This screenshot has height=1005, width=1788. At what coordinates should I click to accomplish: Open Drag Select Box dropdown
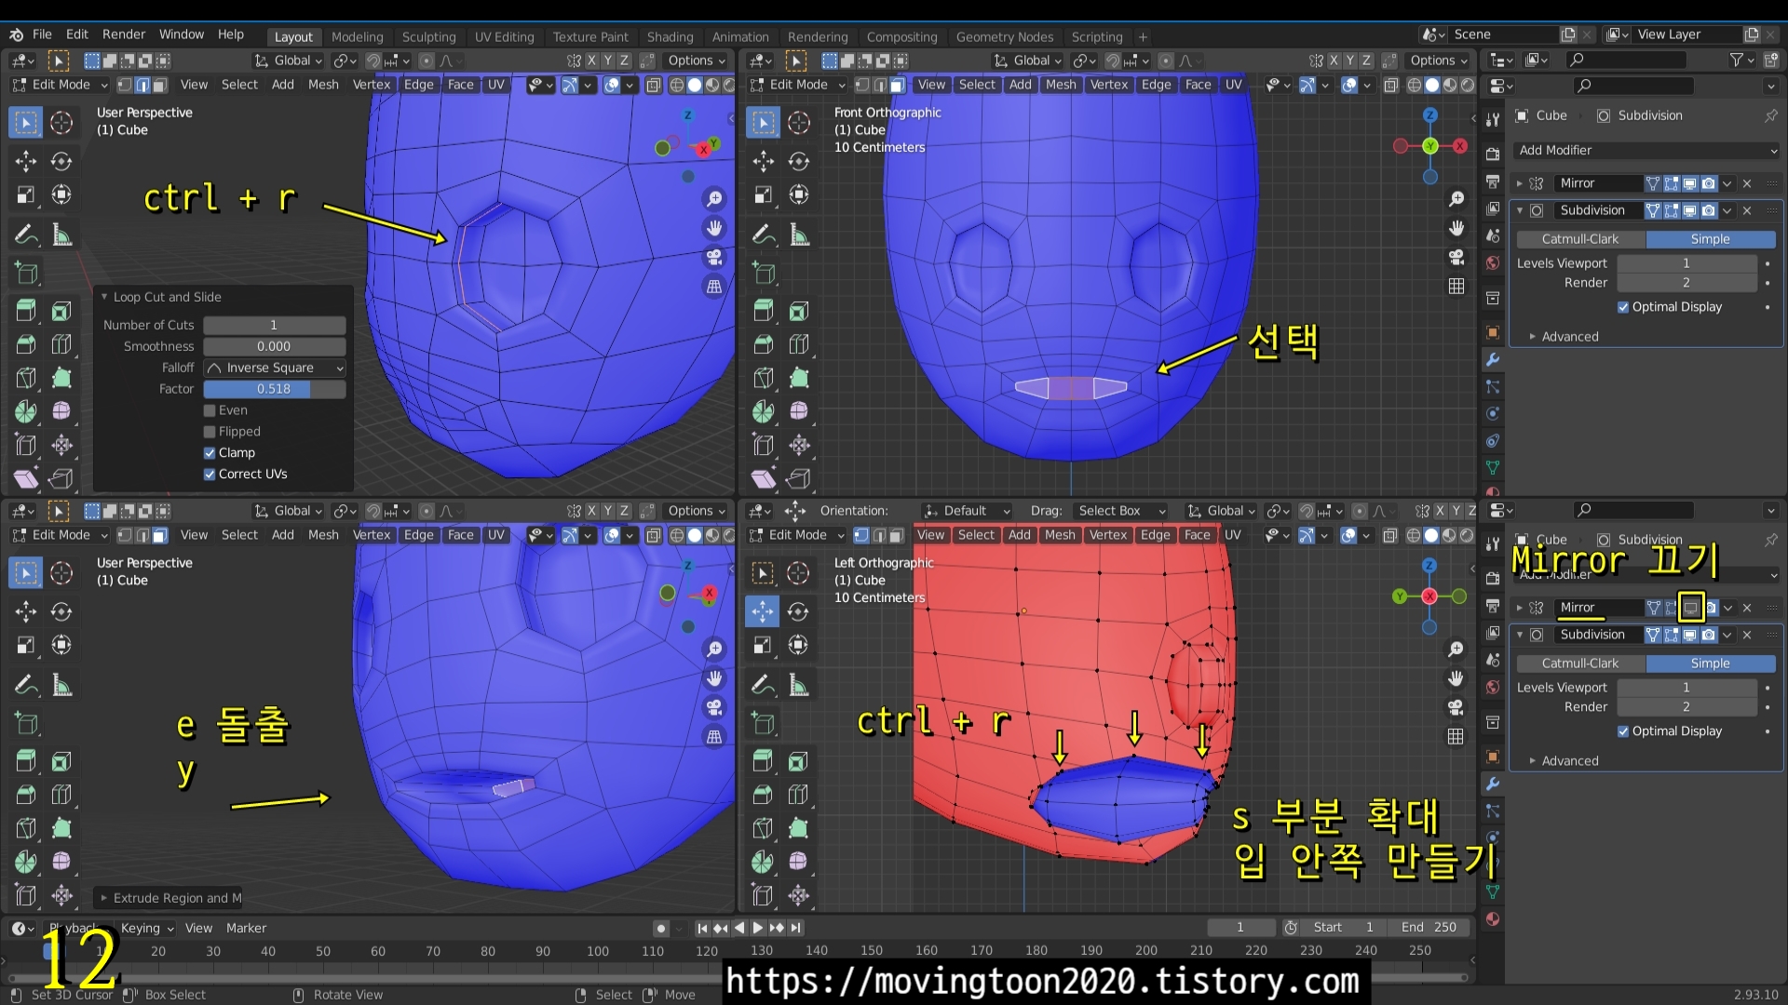[x=1120, y=511]
